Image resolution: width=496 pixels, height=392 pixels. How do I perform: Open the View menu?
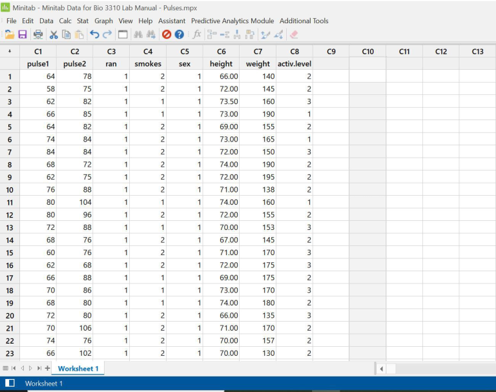point(125,21)
